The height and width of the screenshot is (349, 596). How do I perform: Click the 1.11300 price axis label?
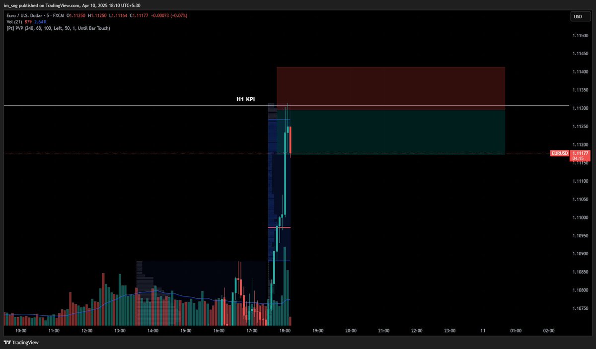(581, 108)
